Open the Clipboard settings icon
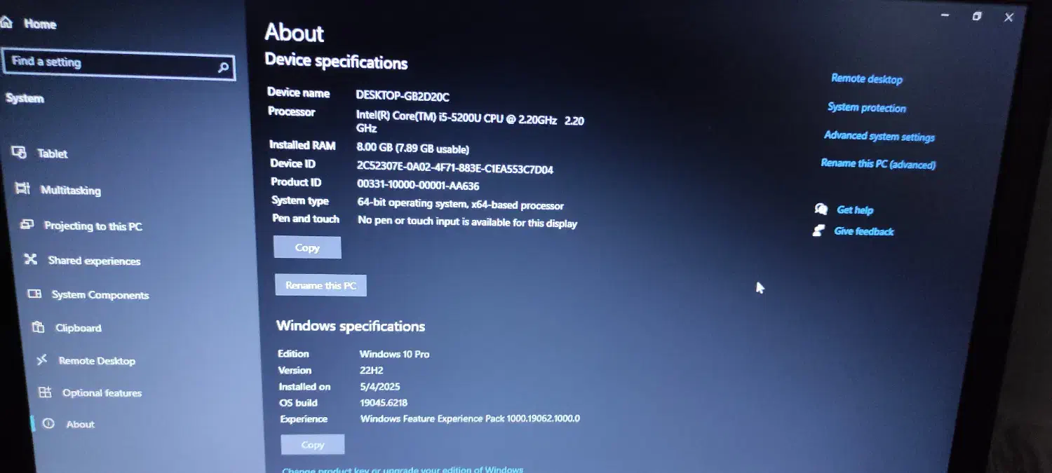Viewport: 1052px width, 473px height. [39, 327]
